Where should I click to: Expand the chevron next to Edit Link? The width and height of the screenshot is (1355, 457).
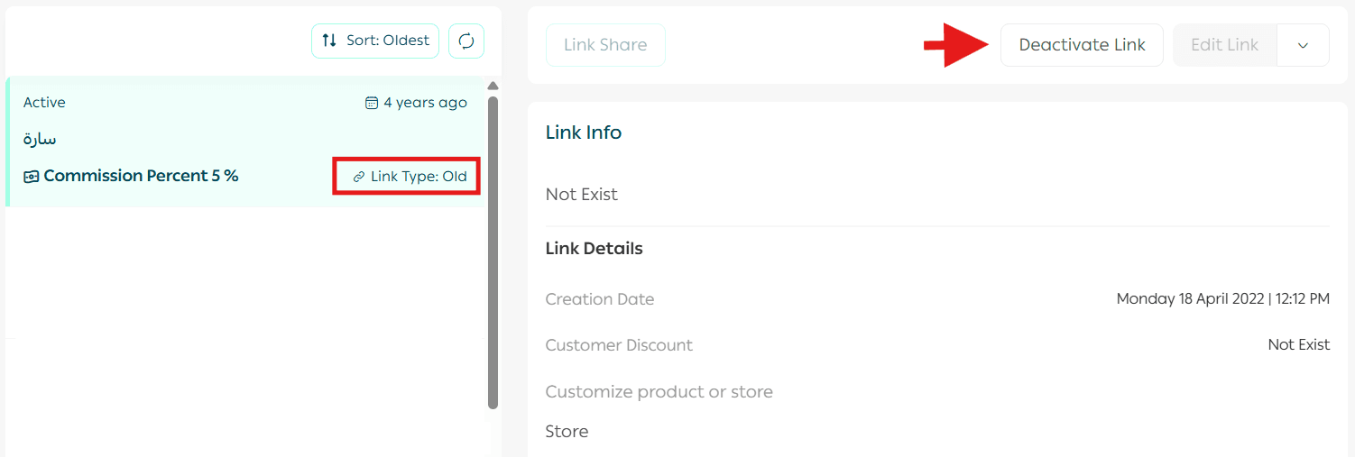1303,45
